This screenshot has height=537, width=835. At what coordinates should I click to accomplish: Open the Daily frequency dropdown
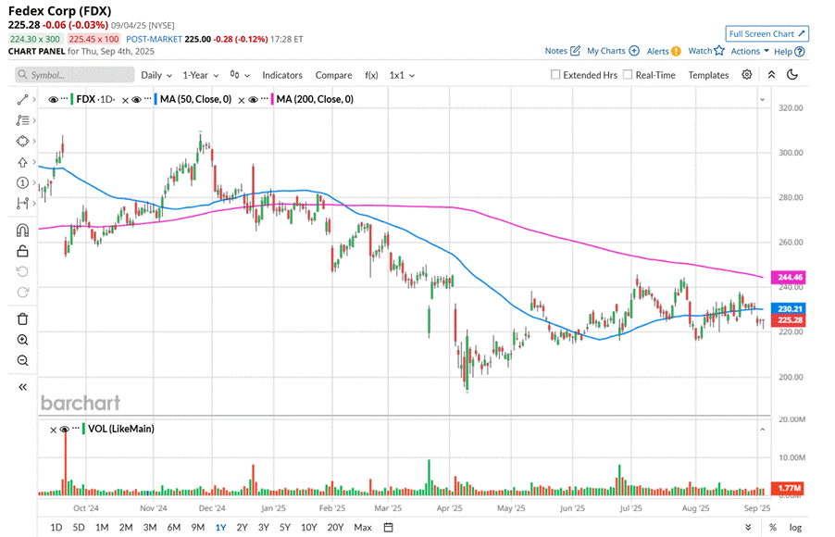point(156,75)
